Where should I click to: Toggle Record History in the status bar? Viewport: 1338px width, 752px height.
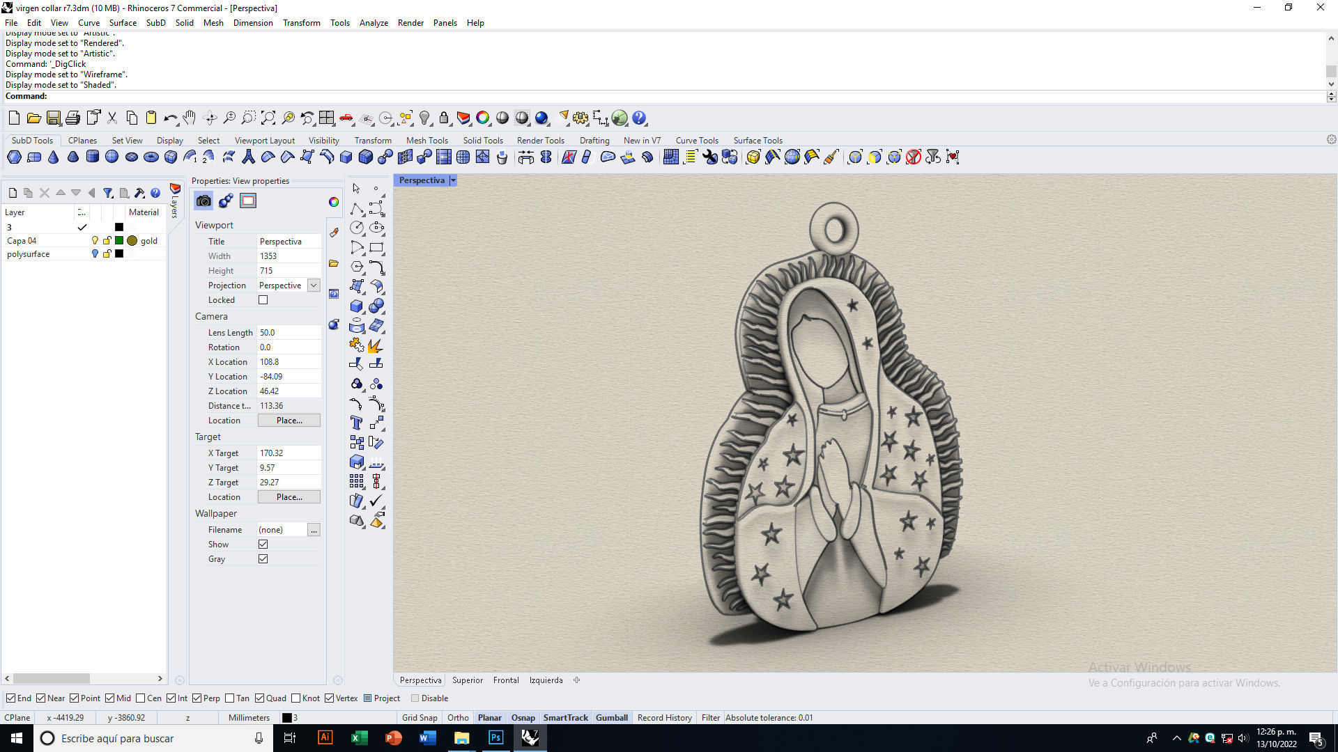(665, 718)
